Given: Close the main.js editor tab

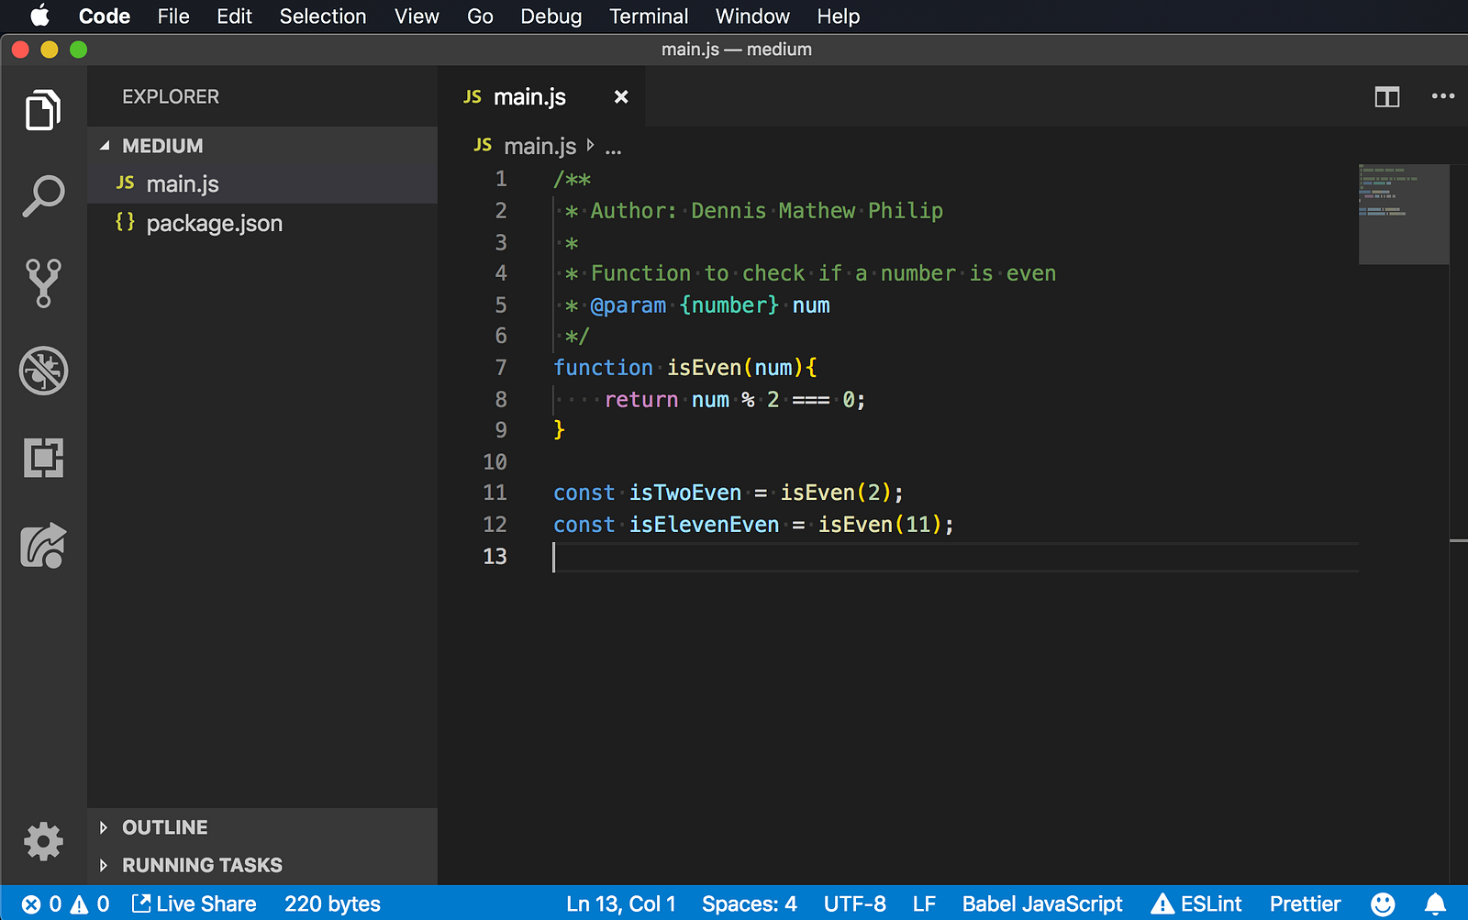Looking at the screenshot, I should pos(621,97).
